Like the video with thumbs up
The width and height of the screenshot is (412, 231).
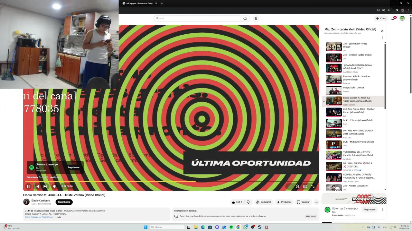coord(237,202)
